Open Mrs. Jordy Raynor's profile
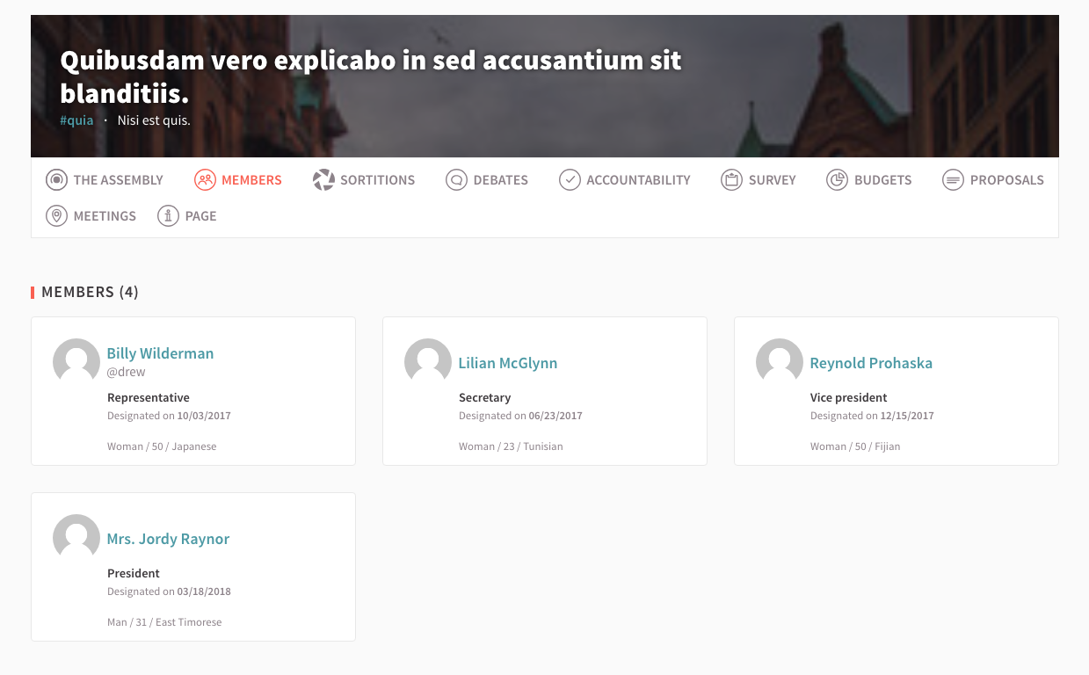The height and width of the screenshot is (675, 1089). point(168,539)
